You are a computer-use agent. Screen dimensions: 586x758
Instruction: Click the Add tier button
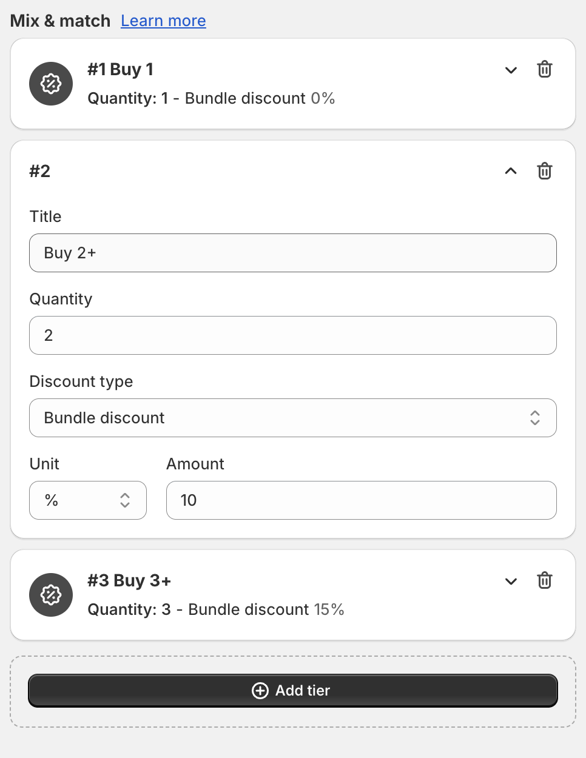(x=293, y=691)
